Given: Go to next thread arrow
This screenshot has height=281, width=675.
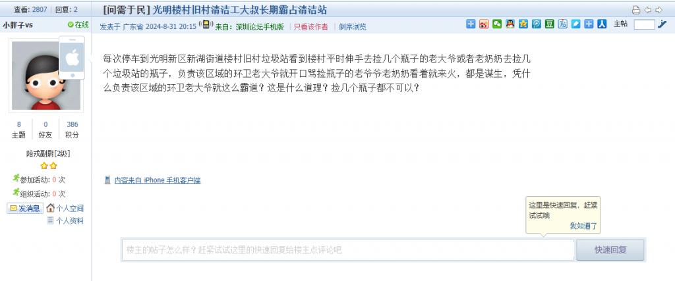Looking at the screenshot, I should pyautogui.click(x=659, y=10).
